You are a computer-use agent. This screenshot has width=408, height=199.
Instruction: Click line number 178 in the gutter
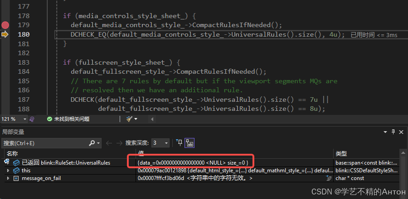[24, 16]
